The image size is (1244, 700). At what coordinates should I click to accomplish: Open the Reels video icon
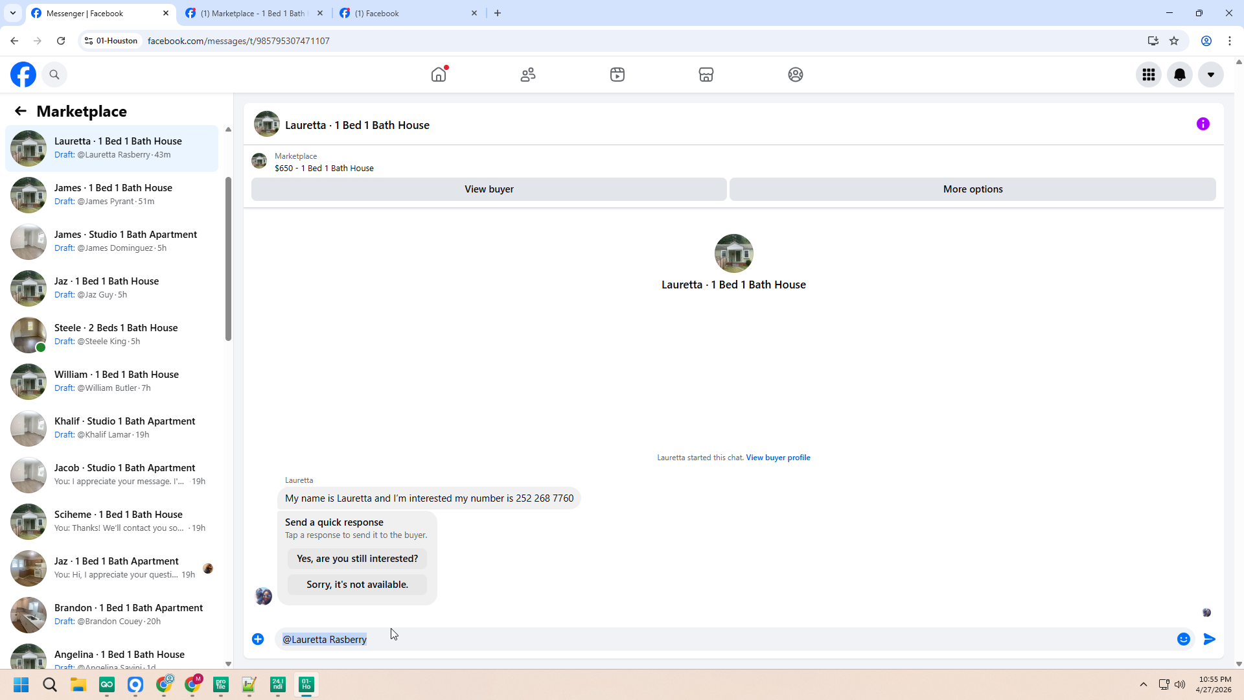[x=617, y=75]
